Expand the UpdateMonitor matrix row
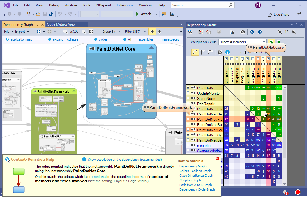 click(x=188, y=93)
